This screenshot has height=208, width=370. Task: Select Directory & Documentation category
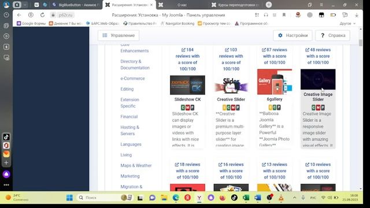coord(135,65)
